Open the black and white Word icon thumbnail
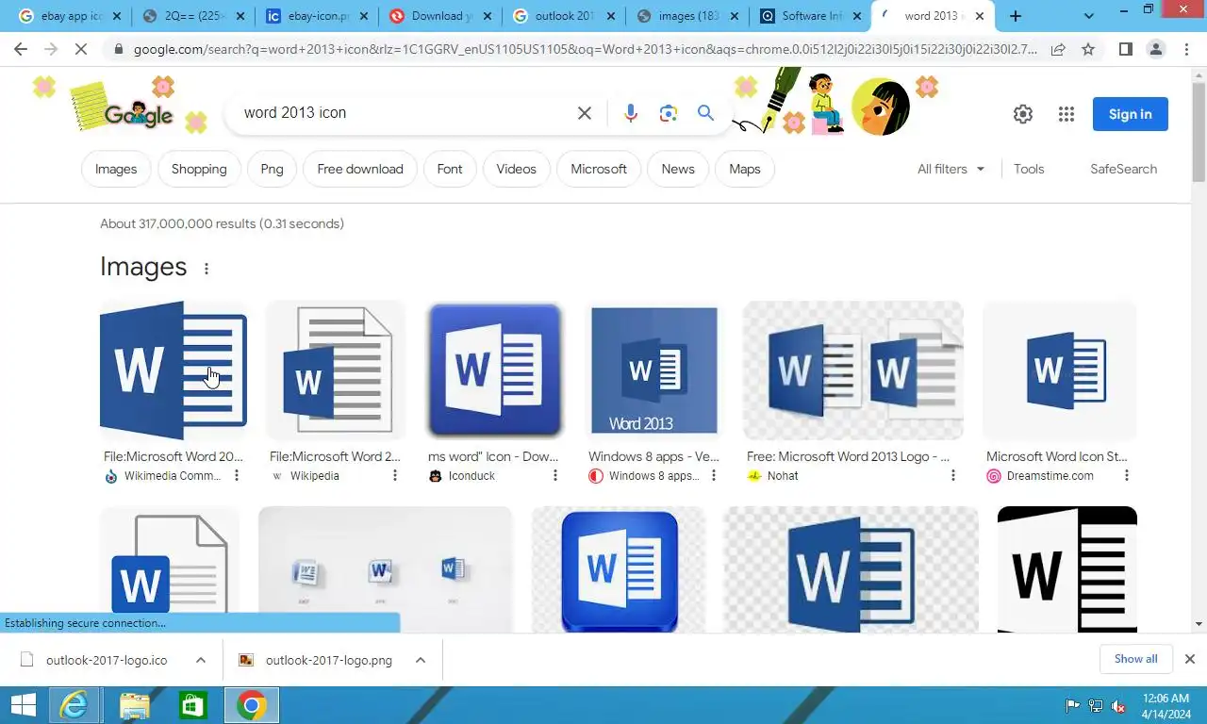Screen dimensions: 1207x724 click(1067, 569)
